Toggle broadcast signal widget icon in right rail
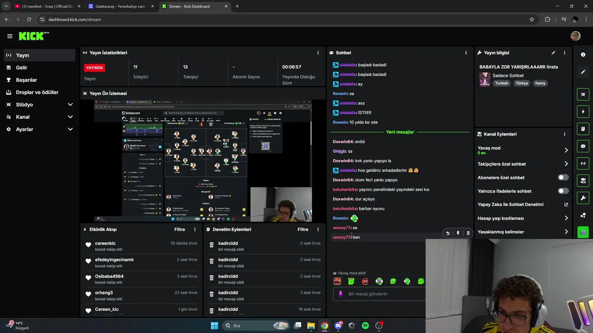 pyautogui.click(x=583, y=163)
